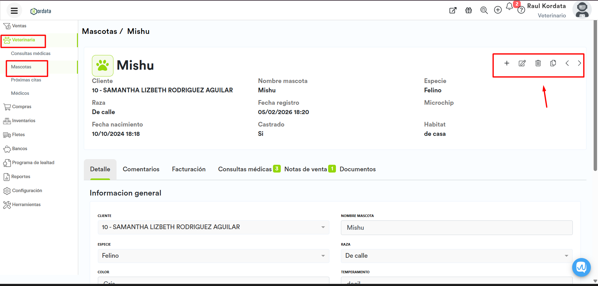
Task: Go to next pet record arrow
Action: 579,63
